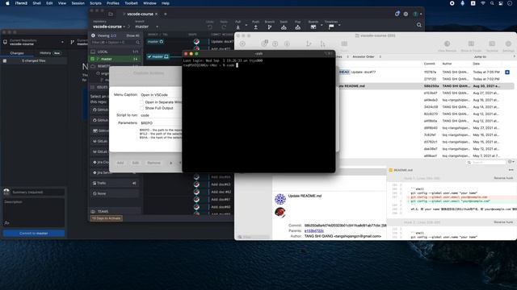Click the Pop icon in GitKraken toolbar

coord(298,27)
